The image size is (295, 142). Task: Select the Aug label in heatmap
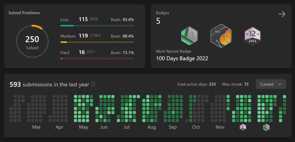click(152, 127)
